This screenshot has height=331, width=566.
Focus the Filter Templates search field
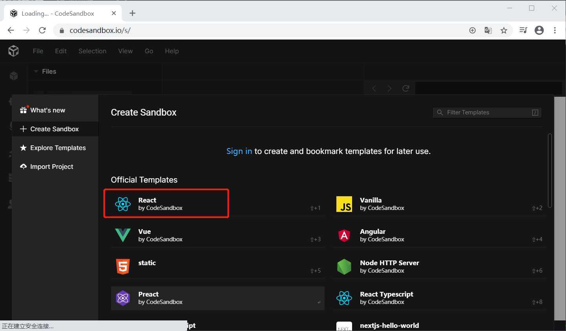[x=487, y=112]
